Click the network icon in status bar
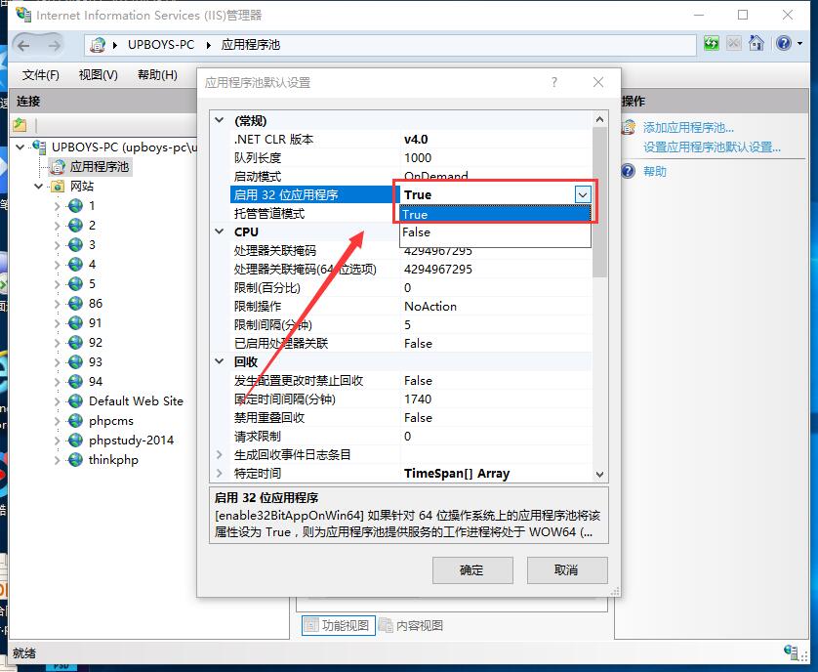The image size is (818, 672). (x=791, y=651)
